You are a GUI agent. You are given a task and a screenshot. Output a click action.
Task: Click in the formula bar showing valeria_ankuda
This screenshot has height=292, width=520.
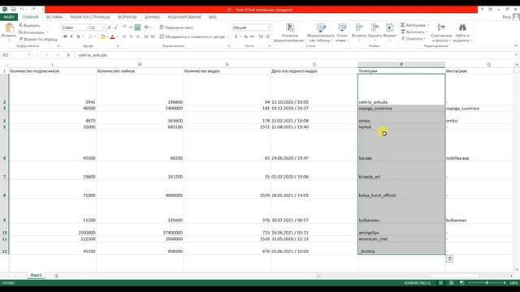pyautogui.click(x=295, y=55)
